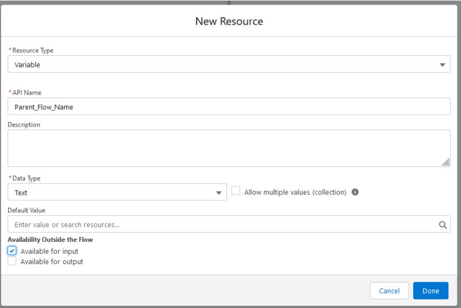Image resolution: width=461 pixels, height=308 pixels.
Task: Click the Resource Type dropdown arrow
Action: point(443,65)
